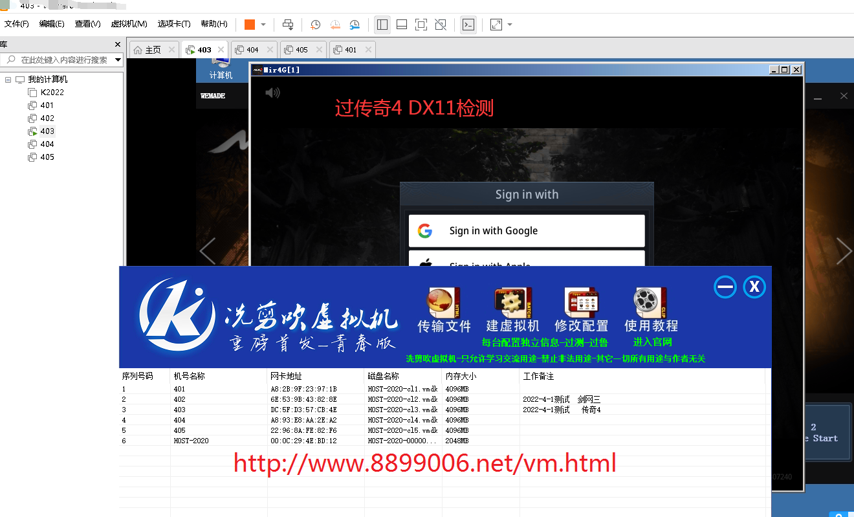Revert to the previous snapshot icon
This screenshot has width=854, height=517.
(x=335, y=25)
